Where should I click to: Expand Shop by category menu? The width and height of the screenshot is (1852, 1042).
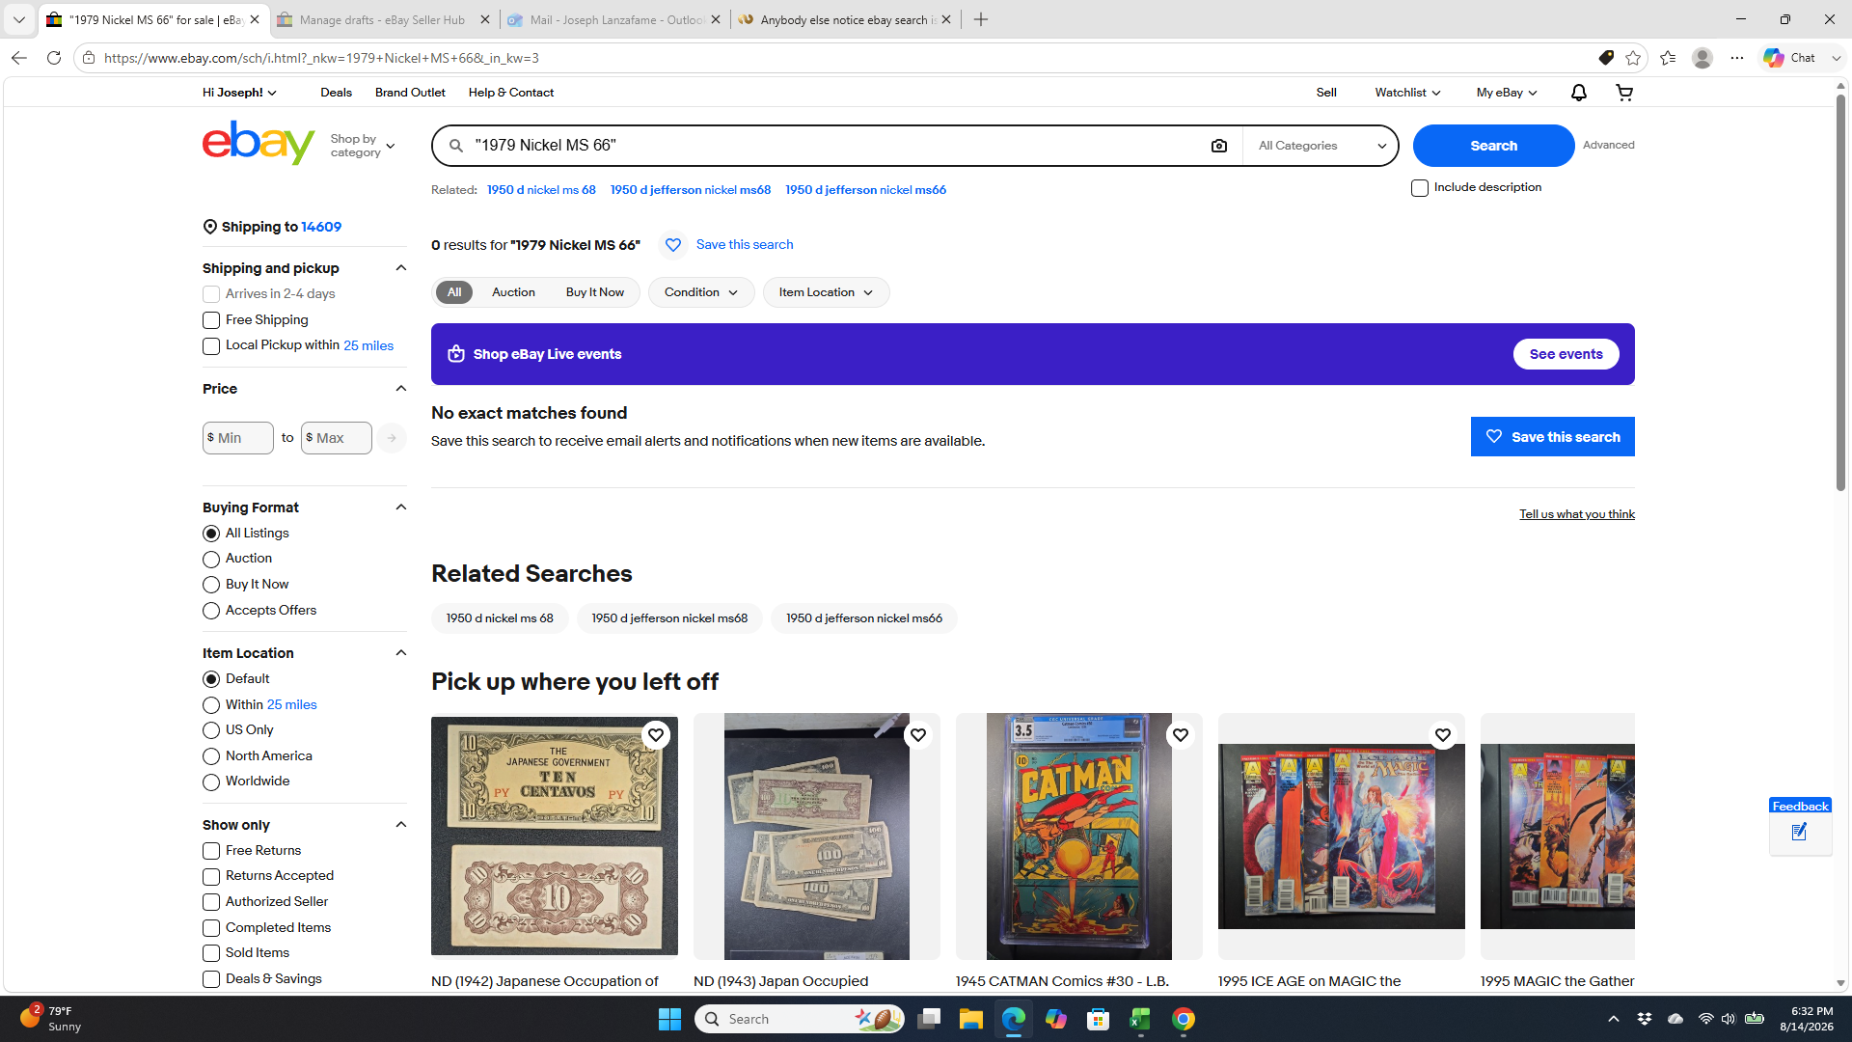tap(363, 146)
